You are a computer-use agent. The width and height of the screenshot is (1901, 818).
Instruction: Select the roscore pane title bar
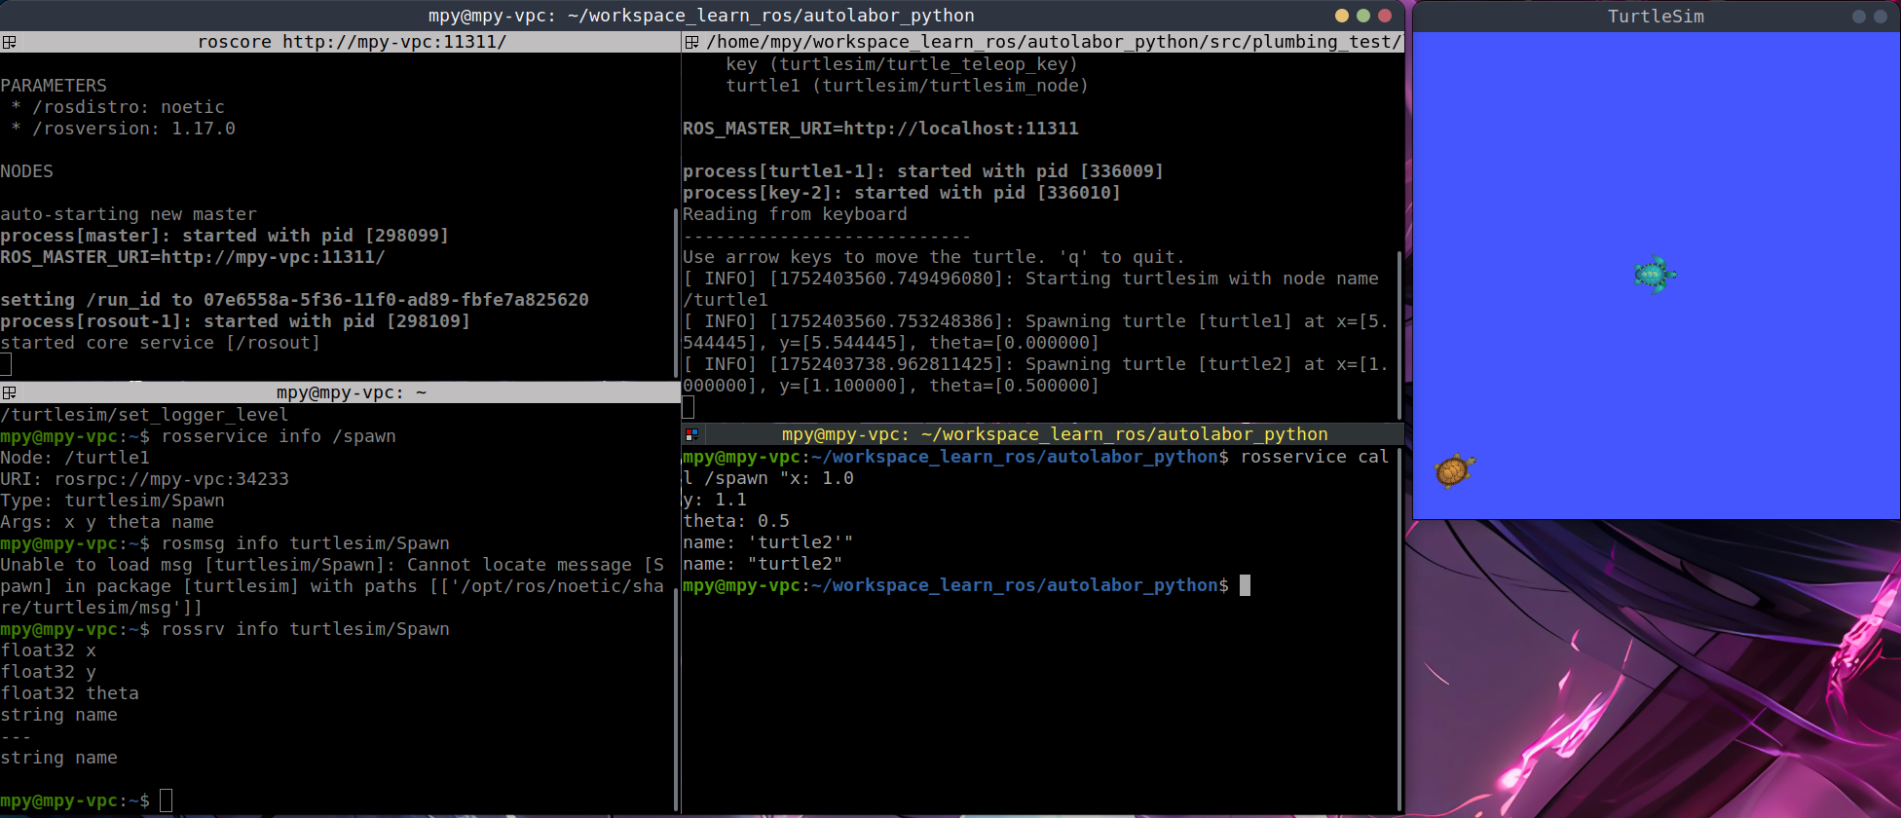tap(351, 42)
